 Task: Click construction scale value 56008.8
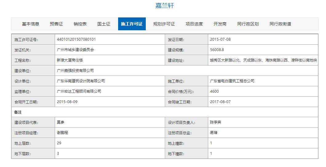217,50
